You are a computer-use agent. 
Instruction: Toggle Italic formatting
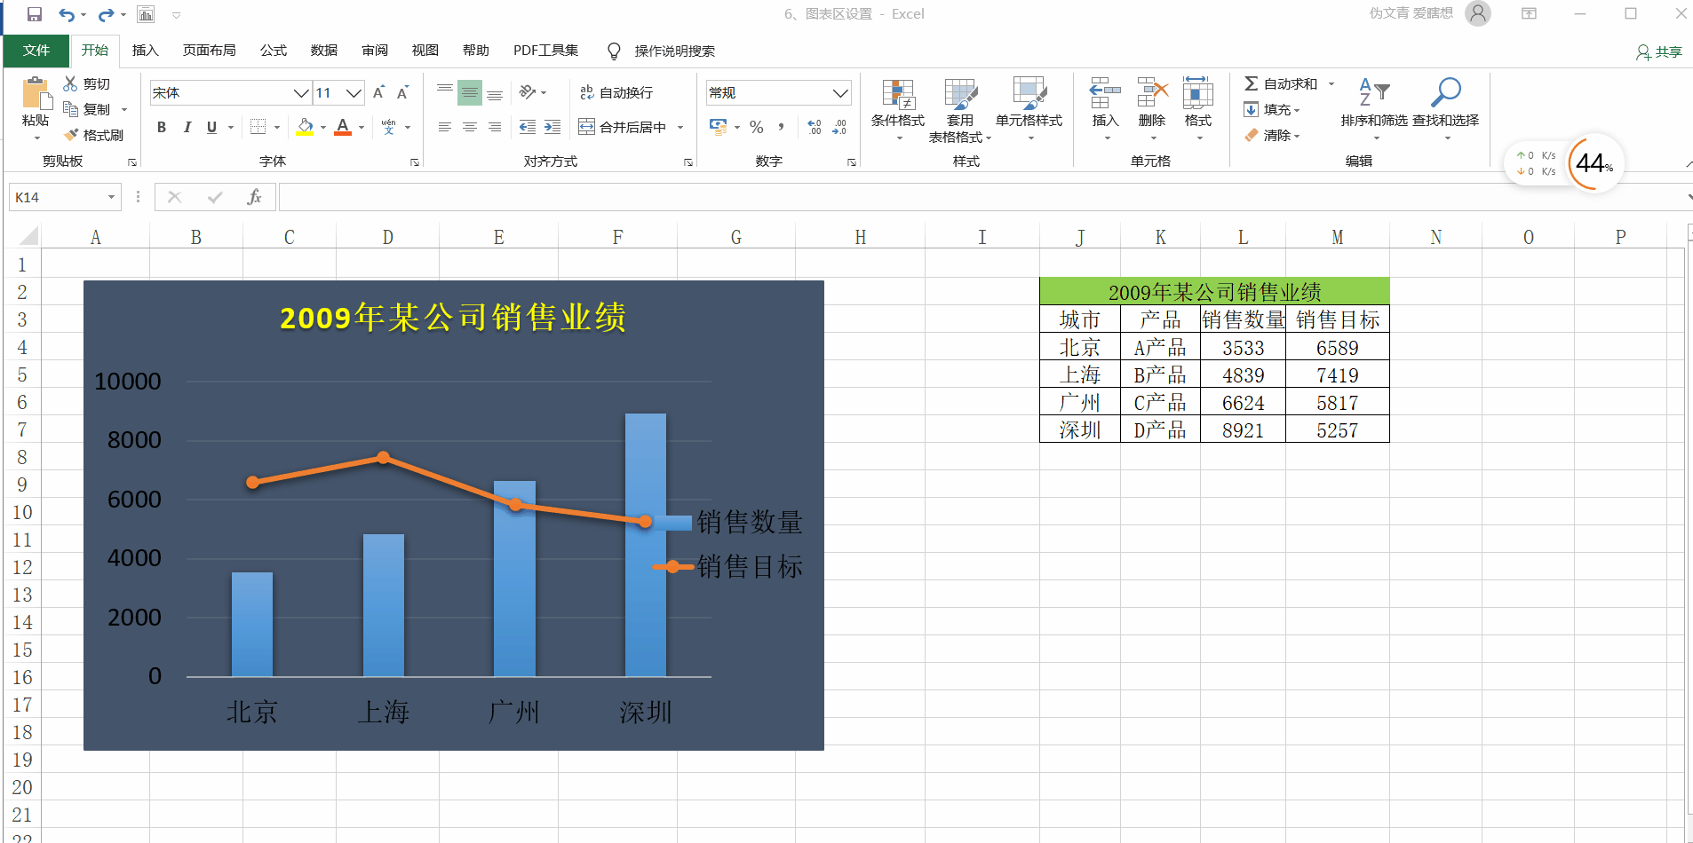[187, 127]
